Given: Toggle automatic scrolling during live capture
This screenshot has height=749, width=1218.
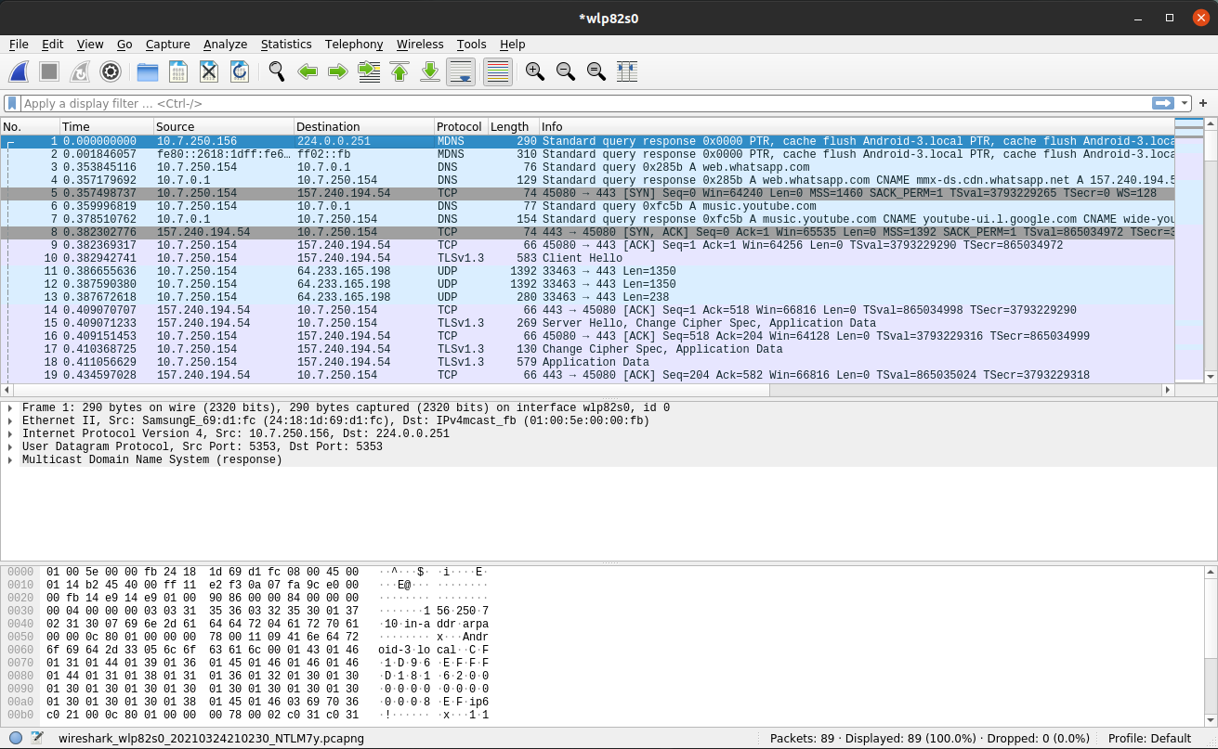Looking at the screenshot, I should tap(461, 71).
